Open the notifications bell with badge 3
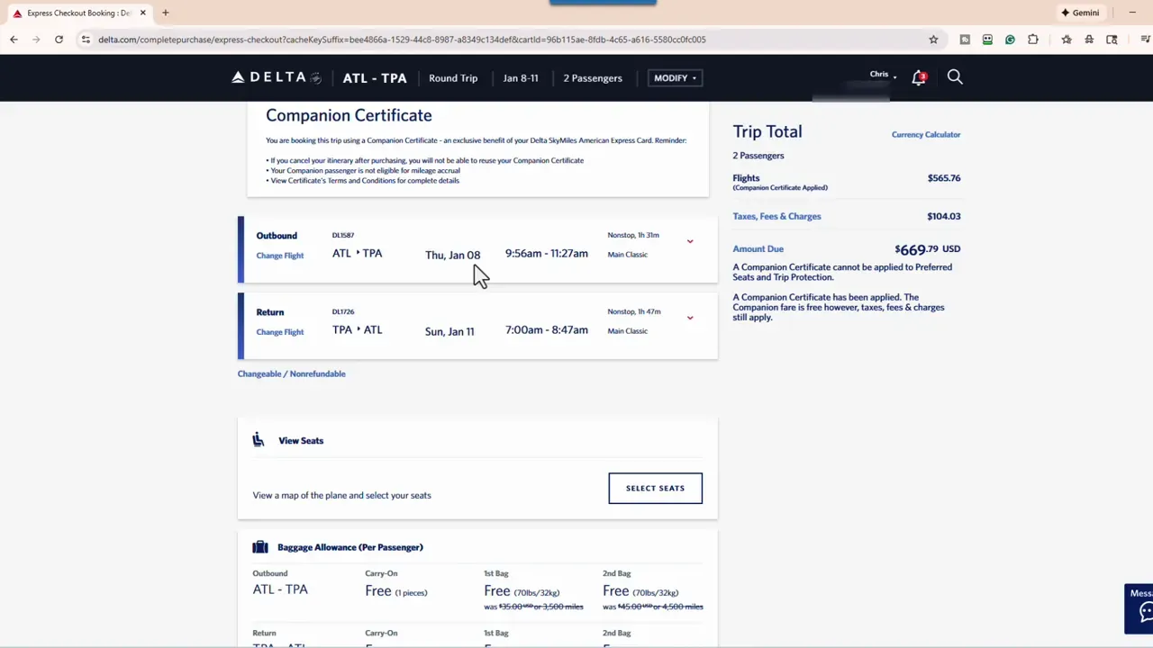 (x=918, y=77)
